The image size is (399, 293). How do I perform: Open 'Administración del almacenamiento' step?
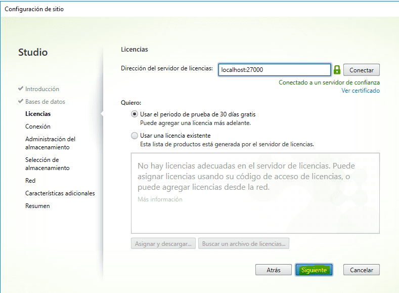tap(51, 143)
